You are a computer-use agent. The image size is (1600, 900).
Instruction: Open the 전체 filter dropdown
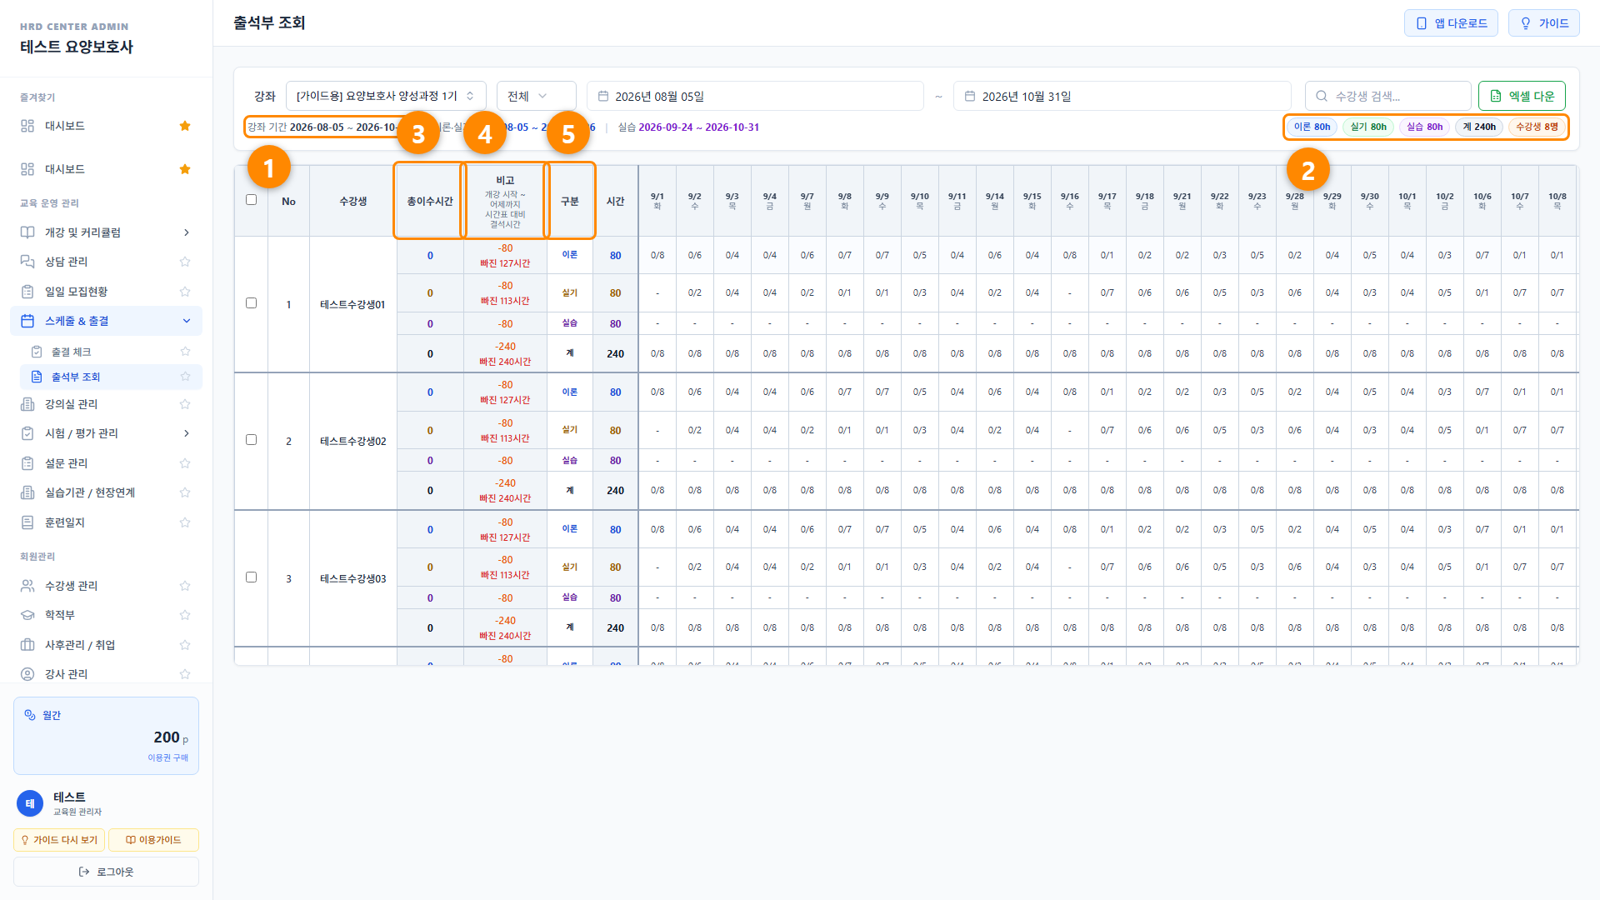536,96
